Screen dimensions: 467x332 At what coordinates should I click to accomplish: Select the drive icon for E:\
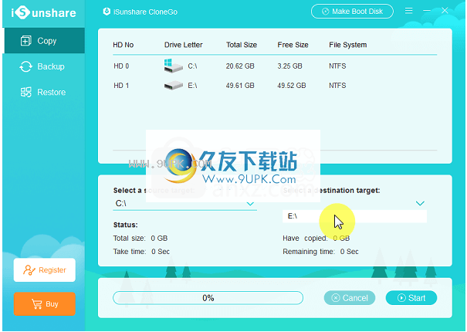click(173, 86)
